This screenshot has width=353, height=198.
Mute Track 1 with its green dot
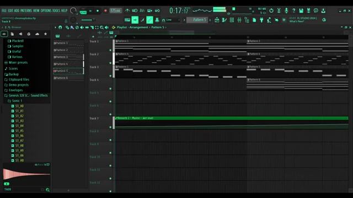110,50
